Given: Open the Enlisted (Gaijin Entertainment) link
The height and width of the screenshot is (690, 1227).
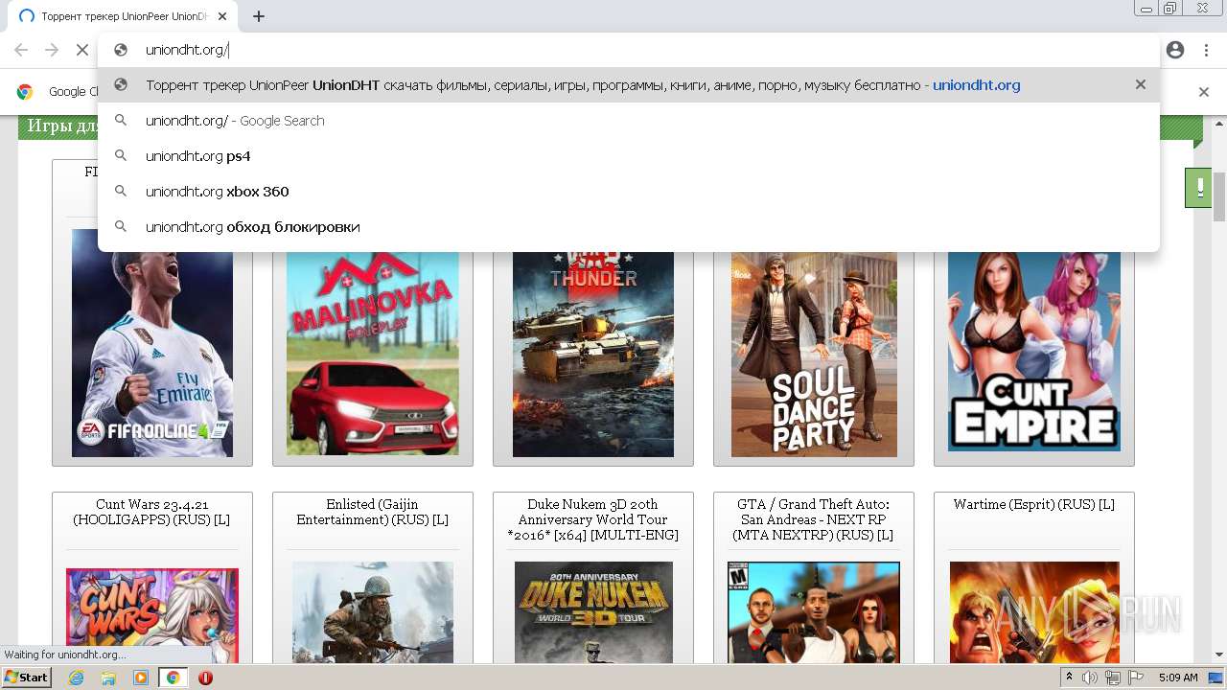Looking at the screenshot, I should (x=373, y=512).
